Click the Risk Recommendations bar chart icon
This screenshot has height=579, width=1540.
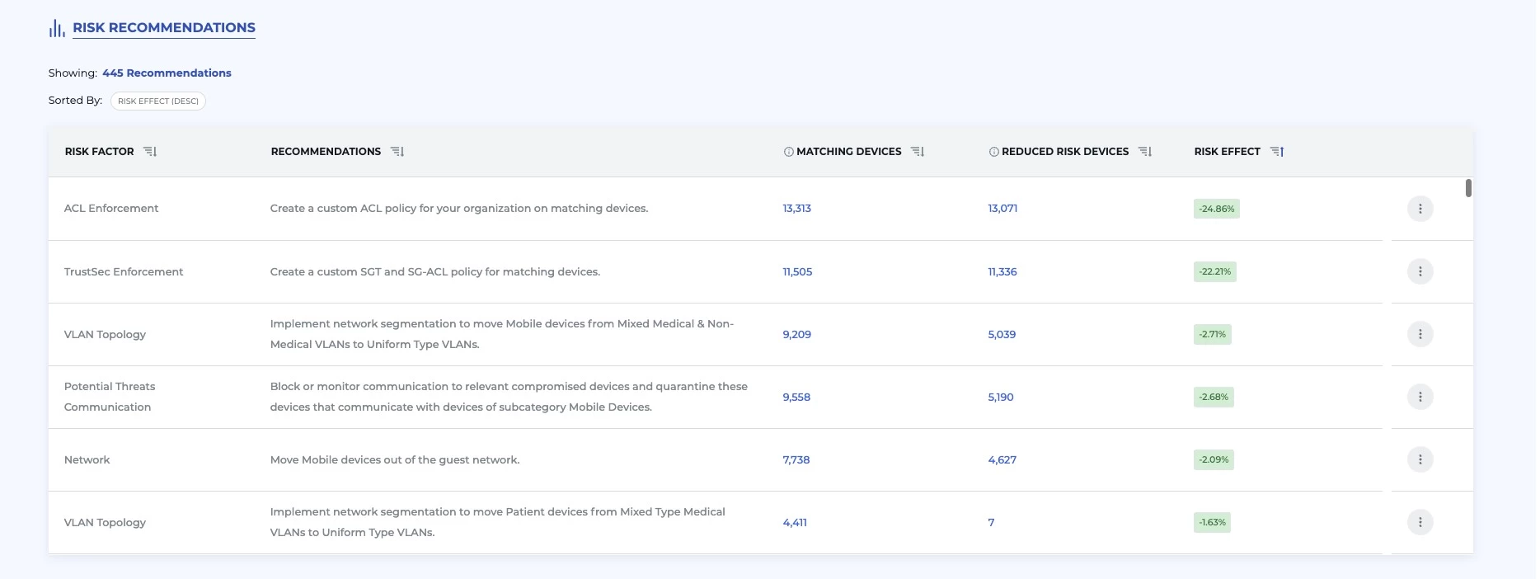(57, 29)
